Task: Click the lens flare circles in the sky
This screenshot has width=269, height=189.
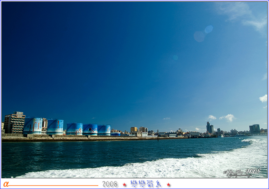Action: [x=203, y=33]
